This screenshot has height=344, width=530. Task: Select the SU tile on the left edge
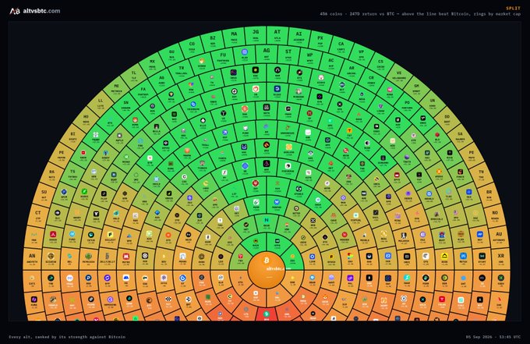pyautogui.click(x=44, y=194)
